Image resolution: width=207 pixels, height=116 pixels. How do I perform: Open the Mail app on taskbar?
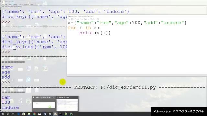point(39,114)
